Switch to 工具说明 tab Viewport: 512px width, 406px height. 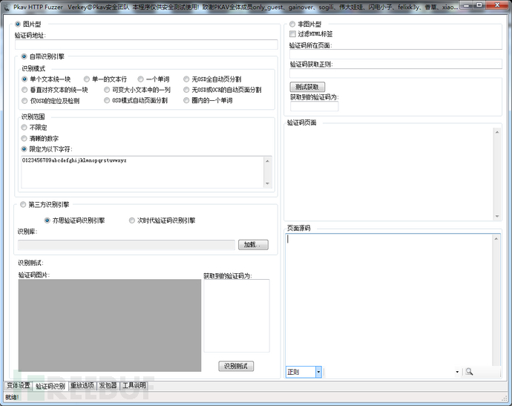pyautogui.click(x=134, y=385)
